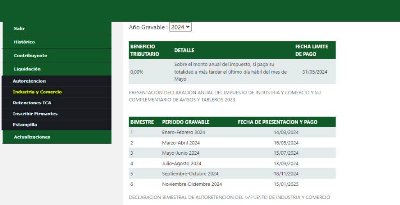The width and height of the screenshot is (400, 205).
Task: Select the Noviembre-Diciembre 2024 period cell
Action: (192, 184)
